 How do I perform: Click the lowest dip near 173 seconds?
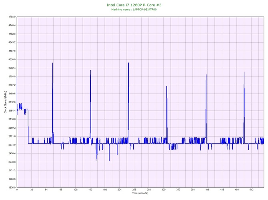[x=96, y=161]
